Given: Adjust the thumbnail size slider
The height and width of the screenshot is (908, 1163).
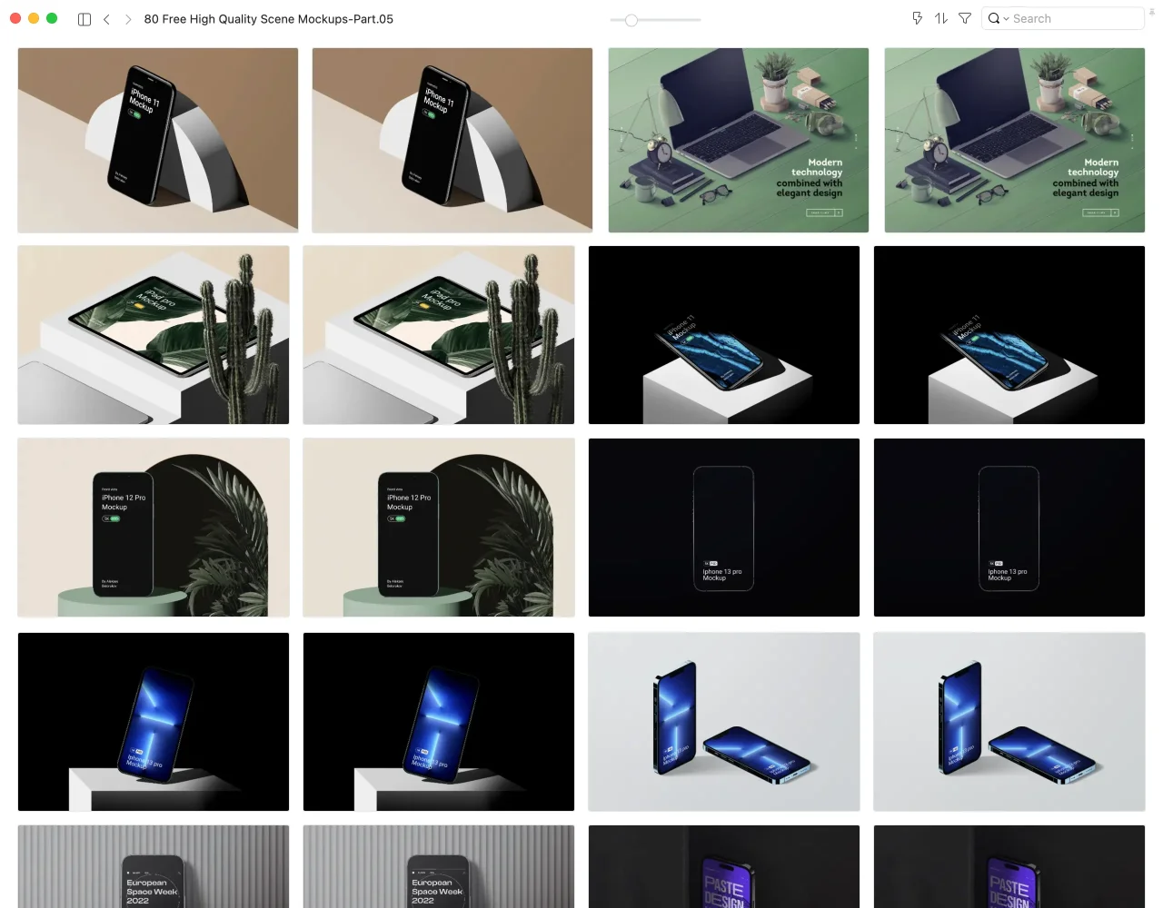Looking at the screenshot, I should pos(631,20).
